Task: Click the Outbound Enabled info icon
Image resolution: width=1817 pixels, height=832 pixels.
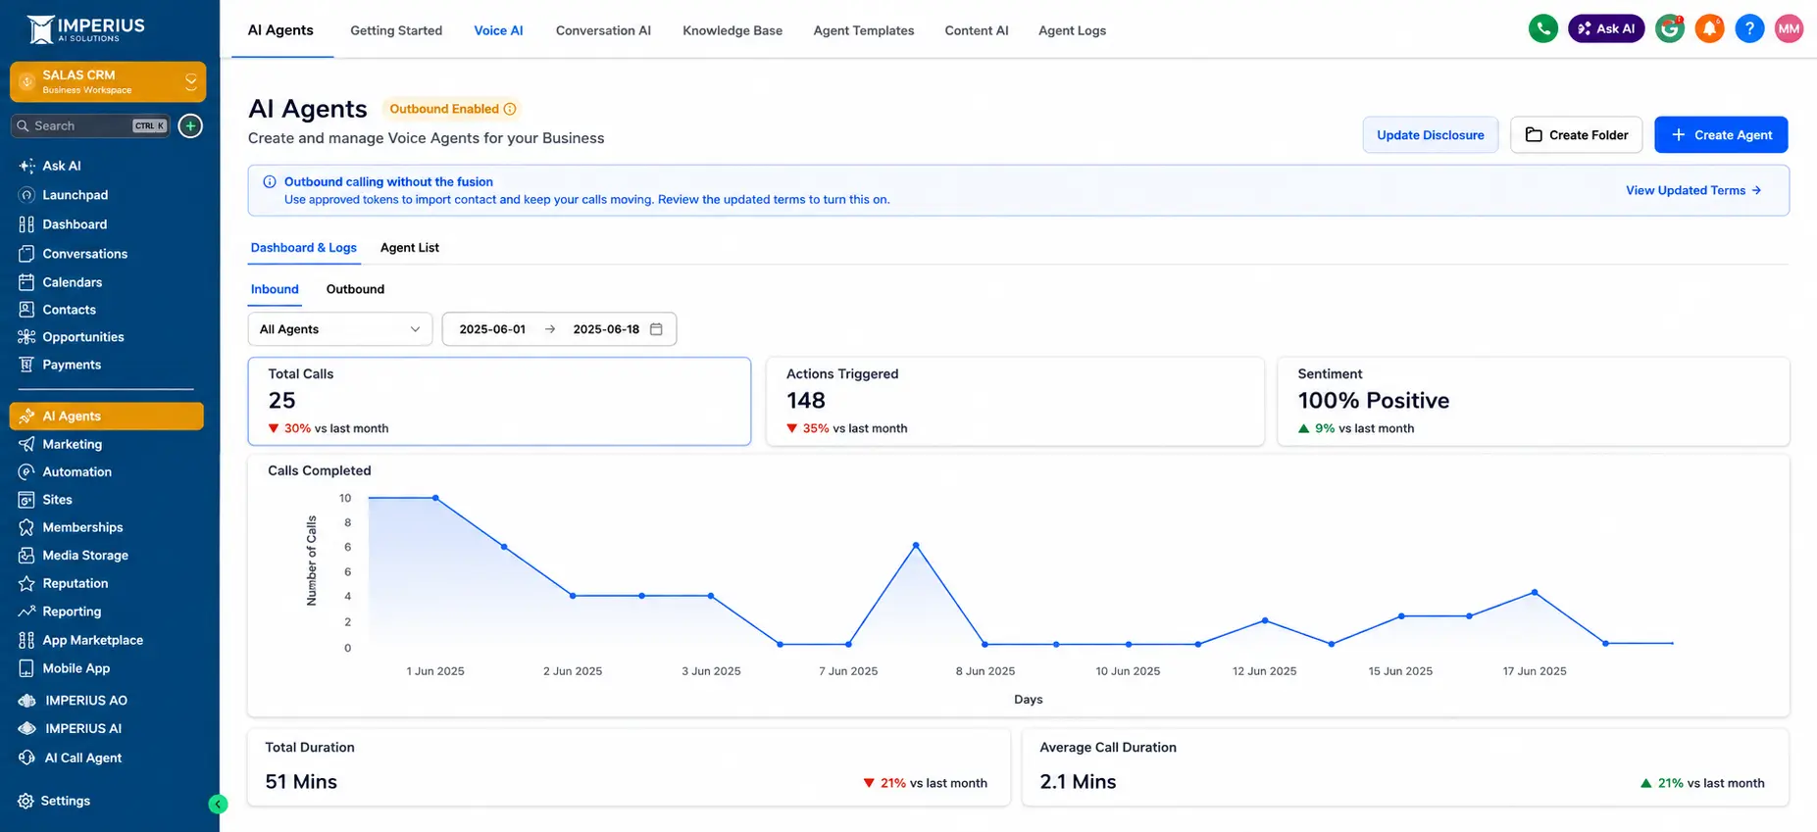Action: pyautogui.click(x=510, y=109)
